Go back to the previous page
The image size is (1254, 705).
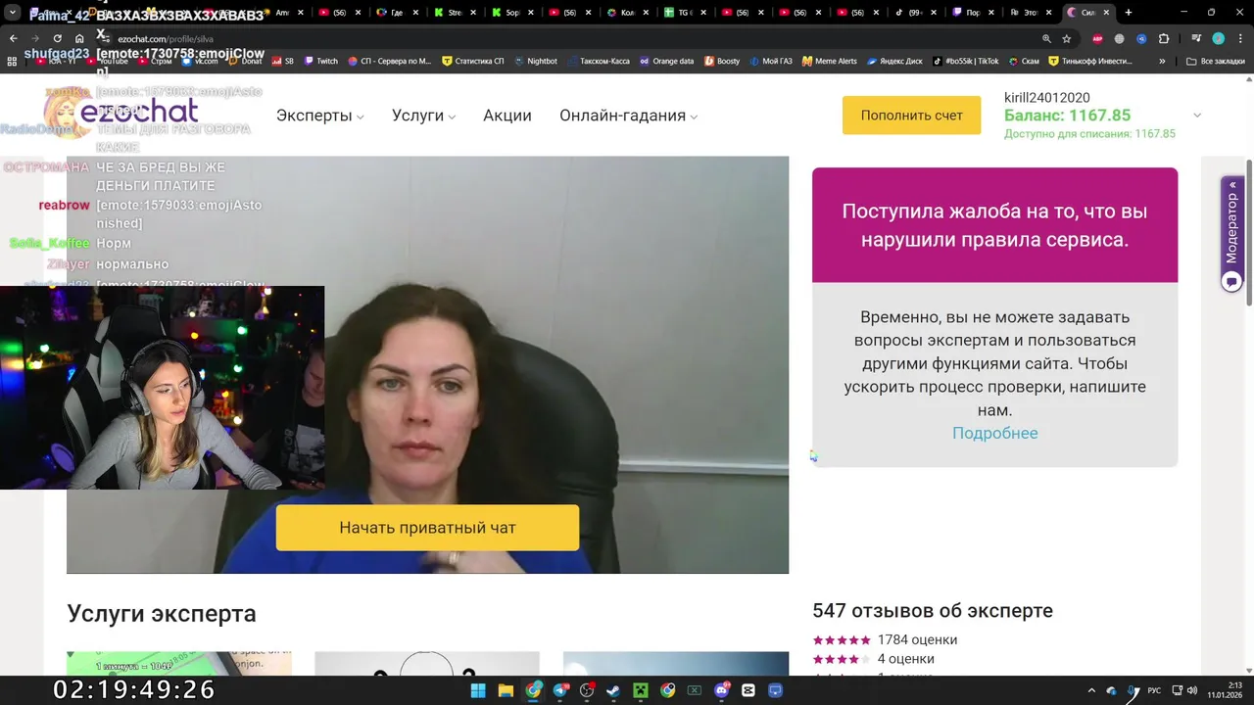[x=14, y=39]
